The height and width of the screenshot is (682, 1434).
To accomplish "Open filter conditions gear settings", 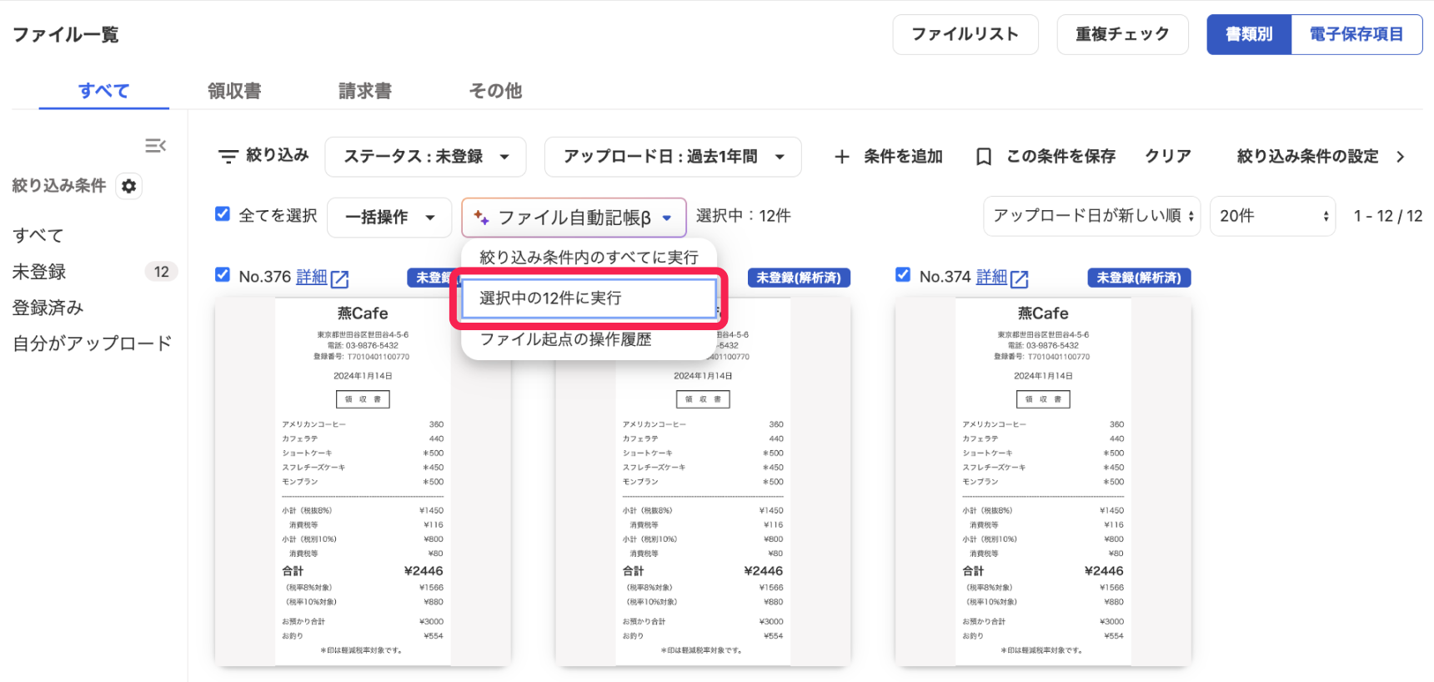I will click(x=128, y=186).
